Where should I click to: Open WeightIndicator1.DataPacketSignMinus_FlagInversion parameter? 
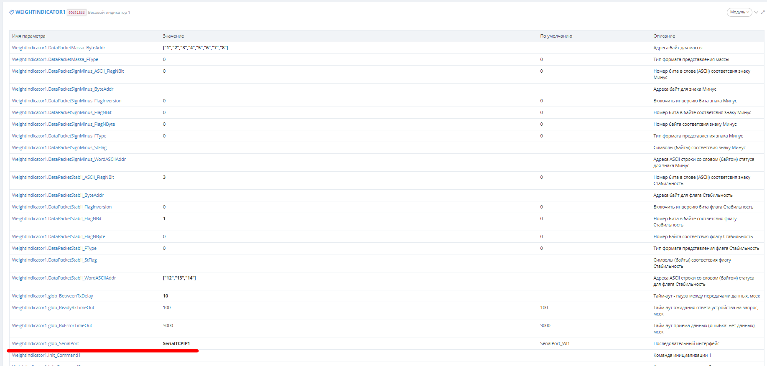(67, 101)
